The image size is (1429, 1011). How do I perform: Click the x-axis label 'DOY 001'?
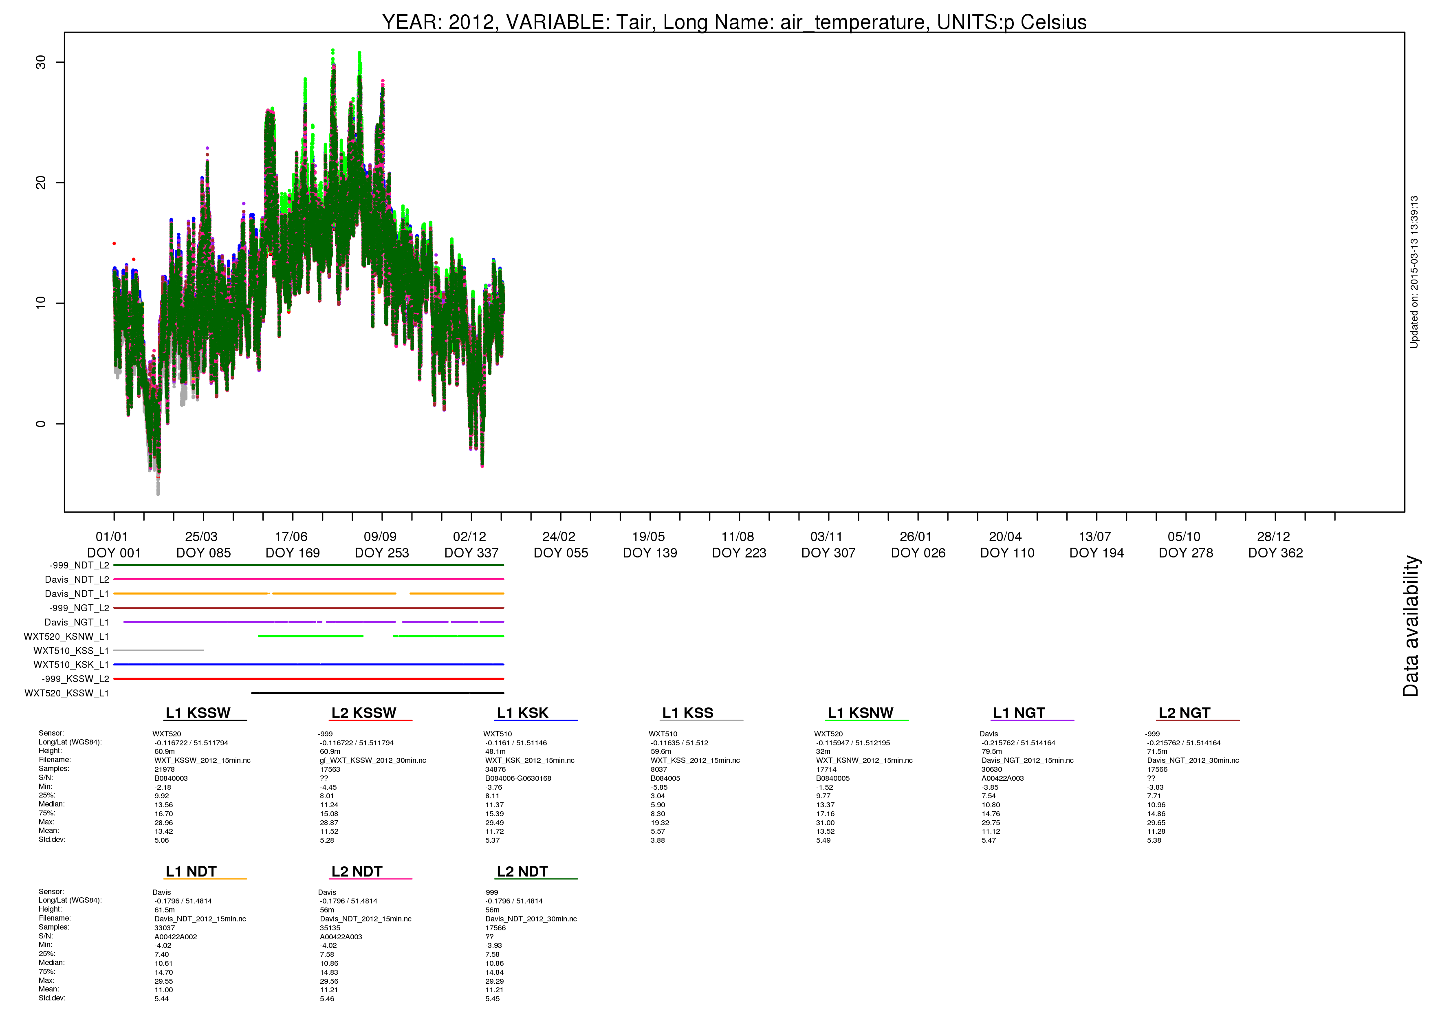(114, 553)
